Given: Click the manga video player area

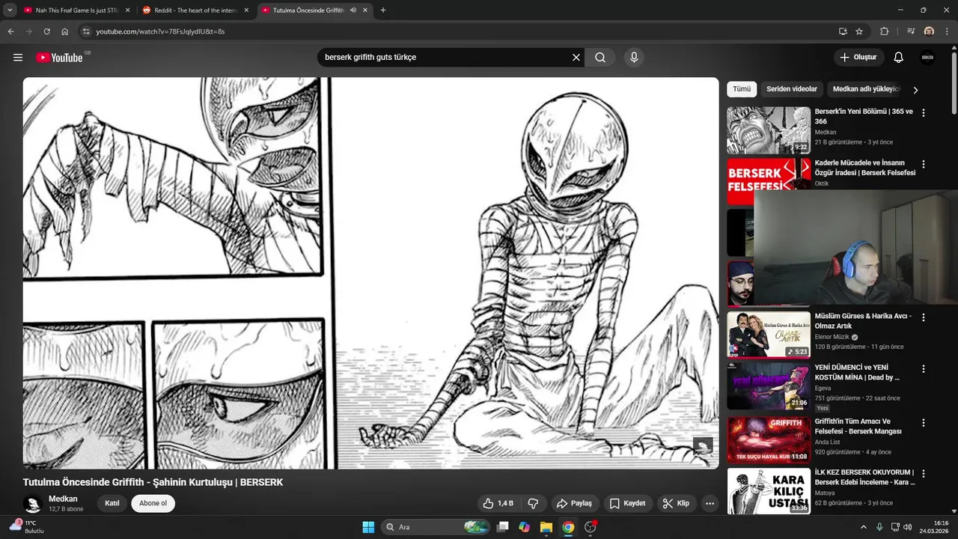Looking at the screenshot, I should pyautogui.click(x=370, y=273).
